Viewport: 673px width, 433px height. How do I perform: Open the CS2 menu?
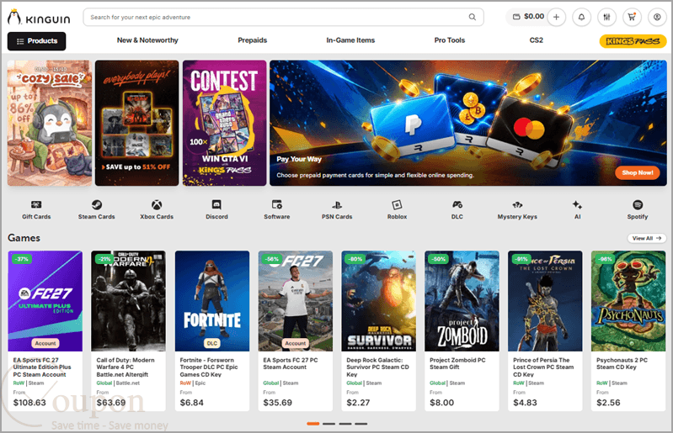pos(536,40)
